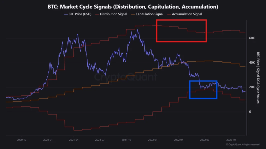Image resolution: width=266 pixels, height=149 pixels.
Task: Hide the Distribution Signal series via legend label
Action: pyautogui.click(x=113, y=14)
